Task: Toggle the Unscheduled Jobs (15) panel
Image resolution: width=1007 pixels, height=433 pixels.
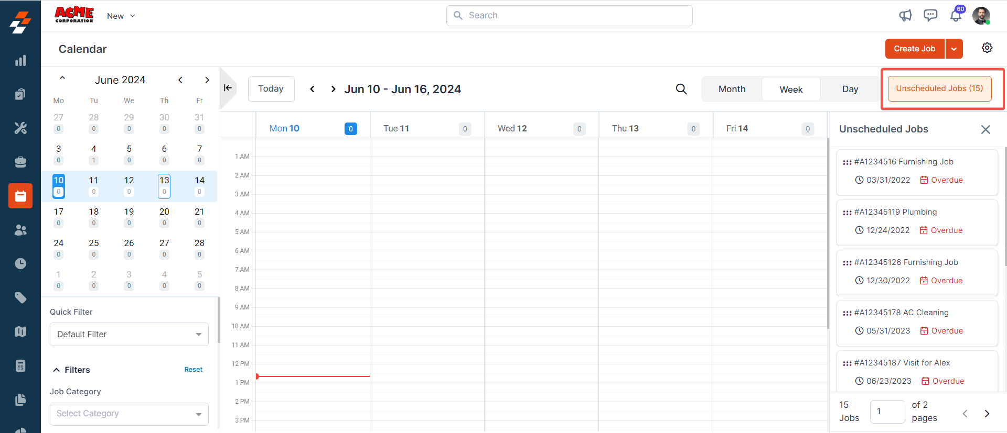Action: point(939,88)
